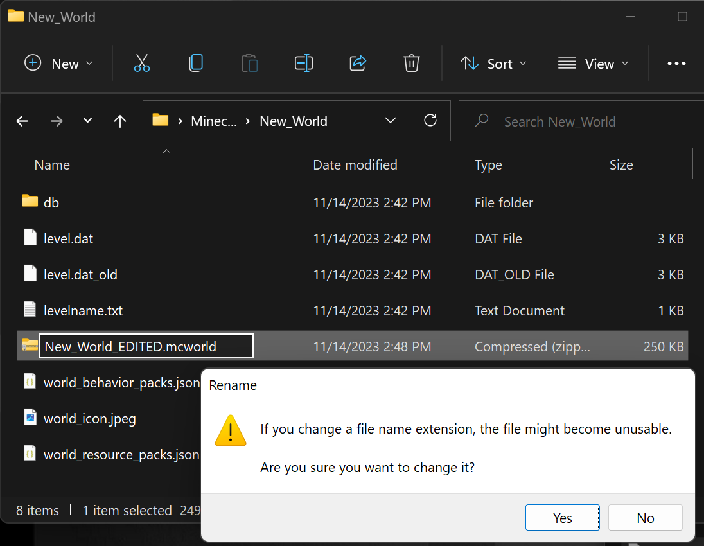Viewport: 704px width, 546px height.
Task: Cancel extension change by clicking No
Action: pos(645,517)
